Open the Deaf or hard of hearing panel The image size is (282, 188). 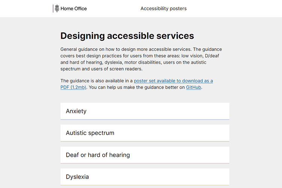click(x=145, y=155)
